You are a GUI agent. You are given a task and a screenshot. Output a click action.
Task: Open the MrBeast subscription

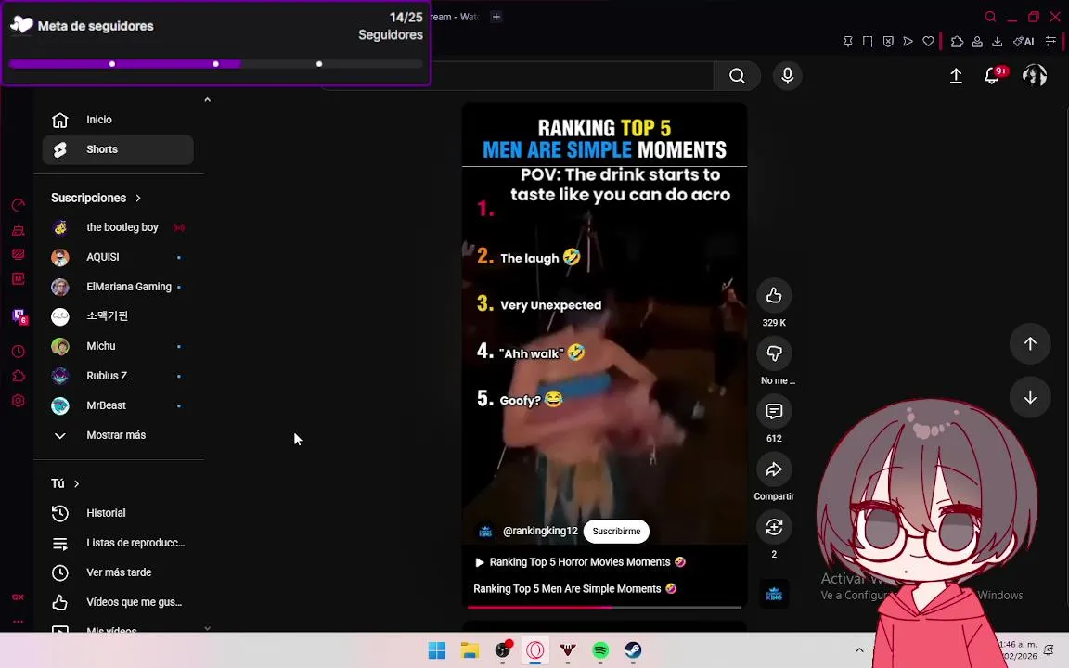click(118, 405)
